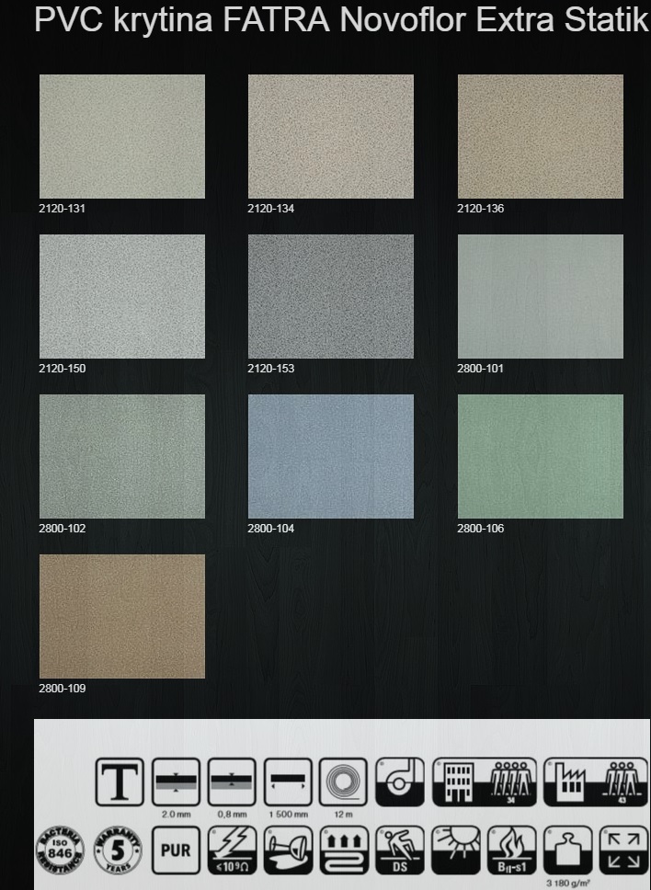Click the 2800-101 code label
This screenshot has width=651, height=890.
click(x=480, y=369)
